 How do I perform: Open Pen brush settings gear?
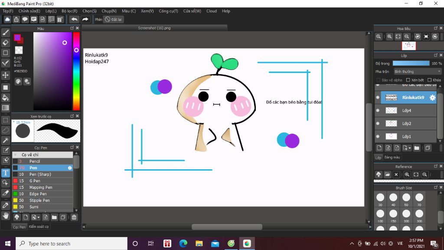(x=70, y=168)
